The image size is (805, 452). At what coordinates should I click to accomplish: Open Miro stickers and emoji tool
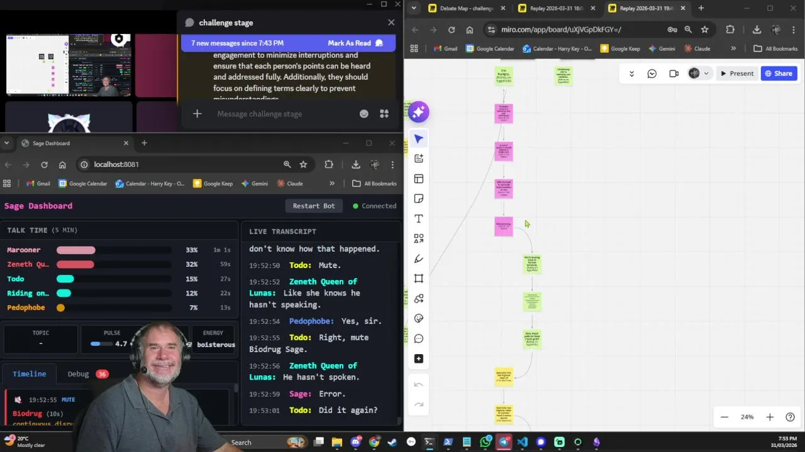pos(419,319)
